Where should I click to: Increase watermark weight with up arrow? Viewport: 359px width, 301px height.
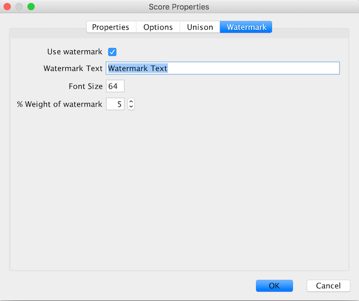click(131, 101)
